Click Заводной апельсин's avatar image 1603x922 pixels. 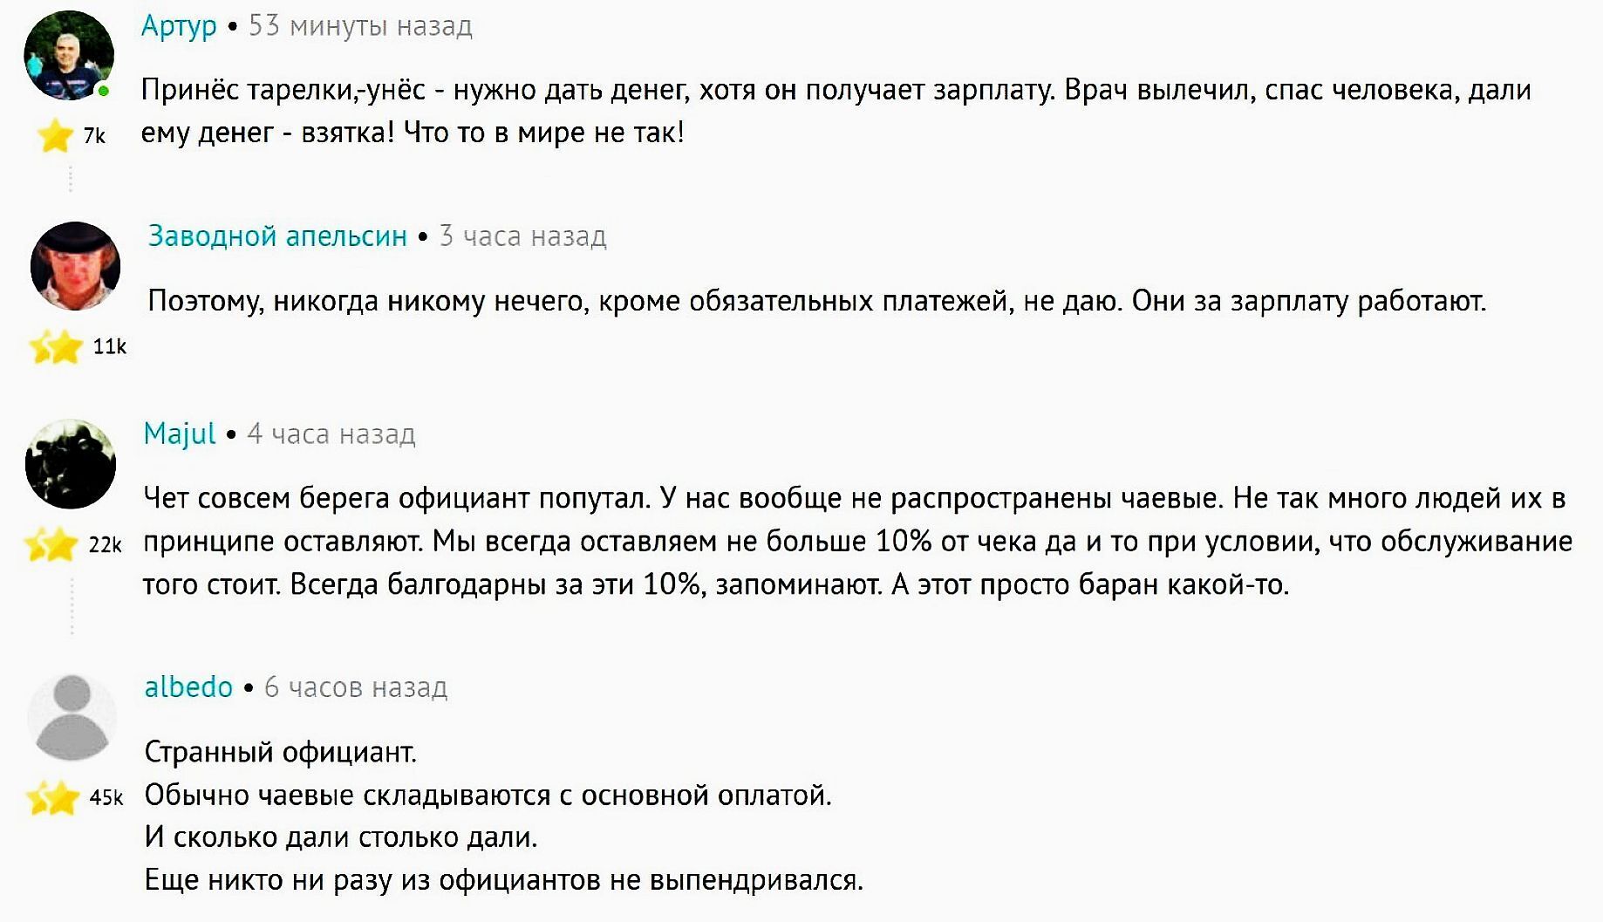75,266
